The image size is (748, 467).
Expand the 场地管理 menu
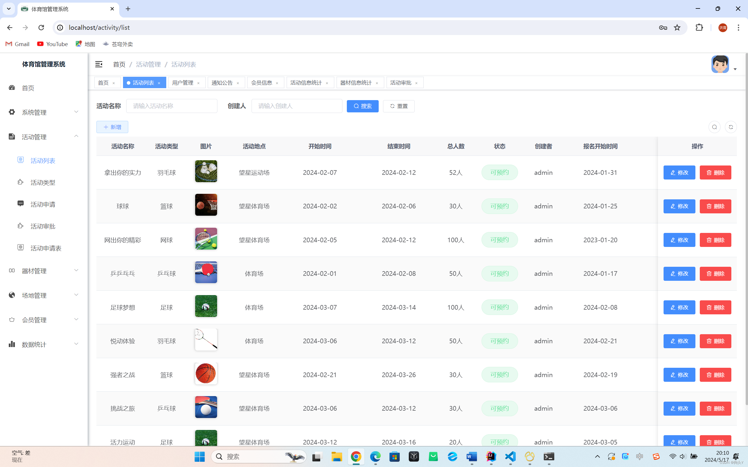44,295
